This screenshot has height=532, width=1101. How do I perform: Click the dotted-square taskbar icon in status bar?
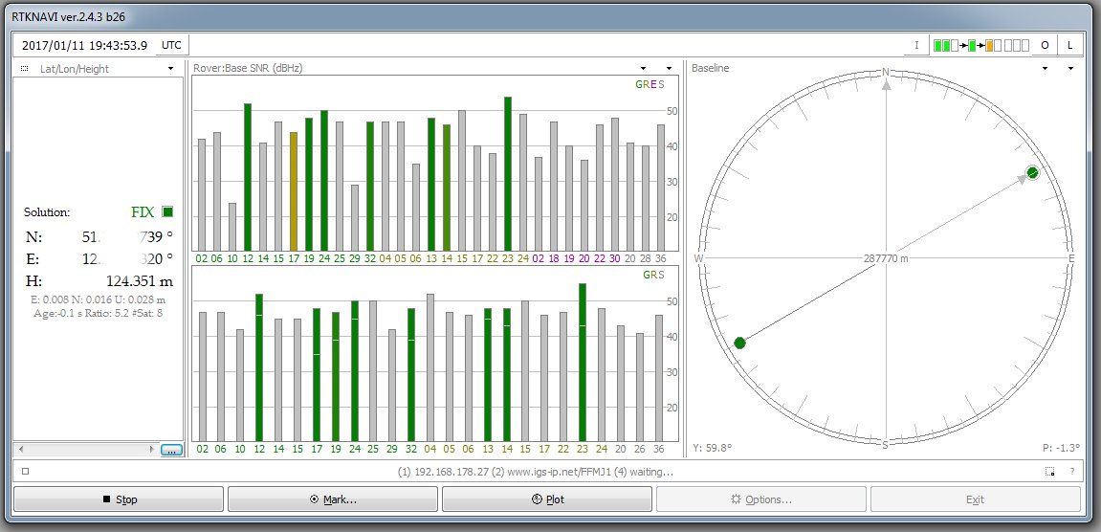point(1050,471)
